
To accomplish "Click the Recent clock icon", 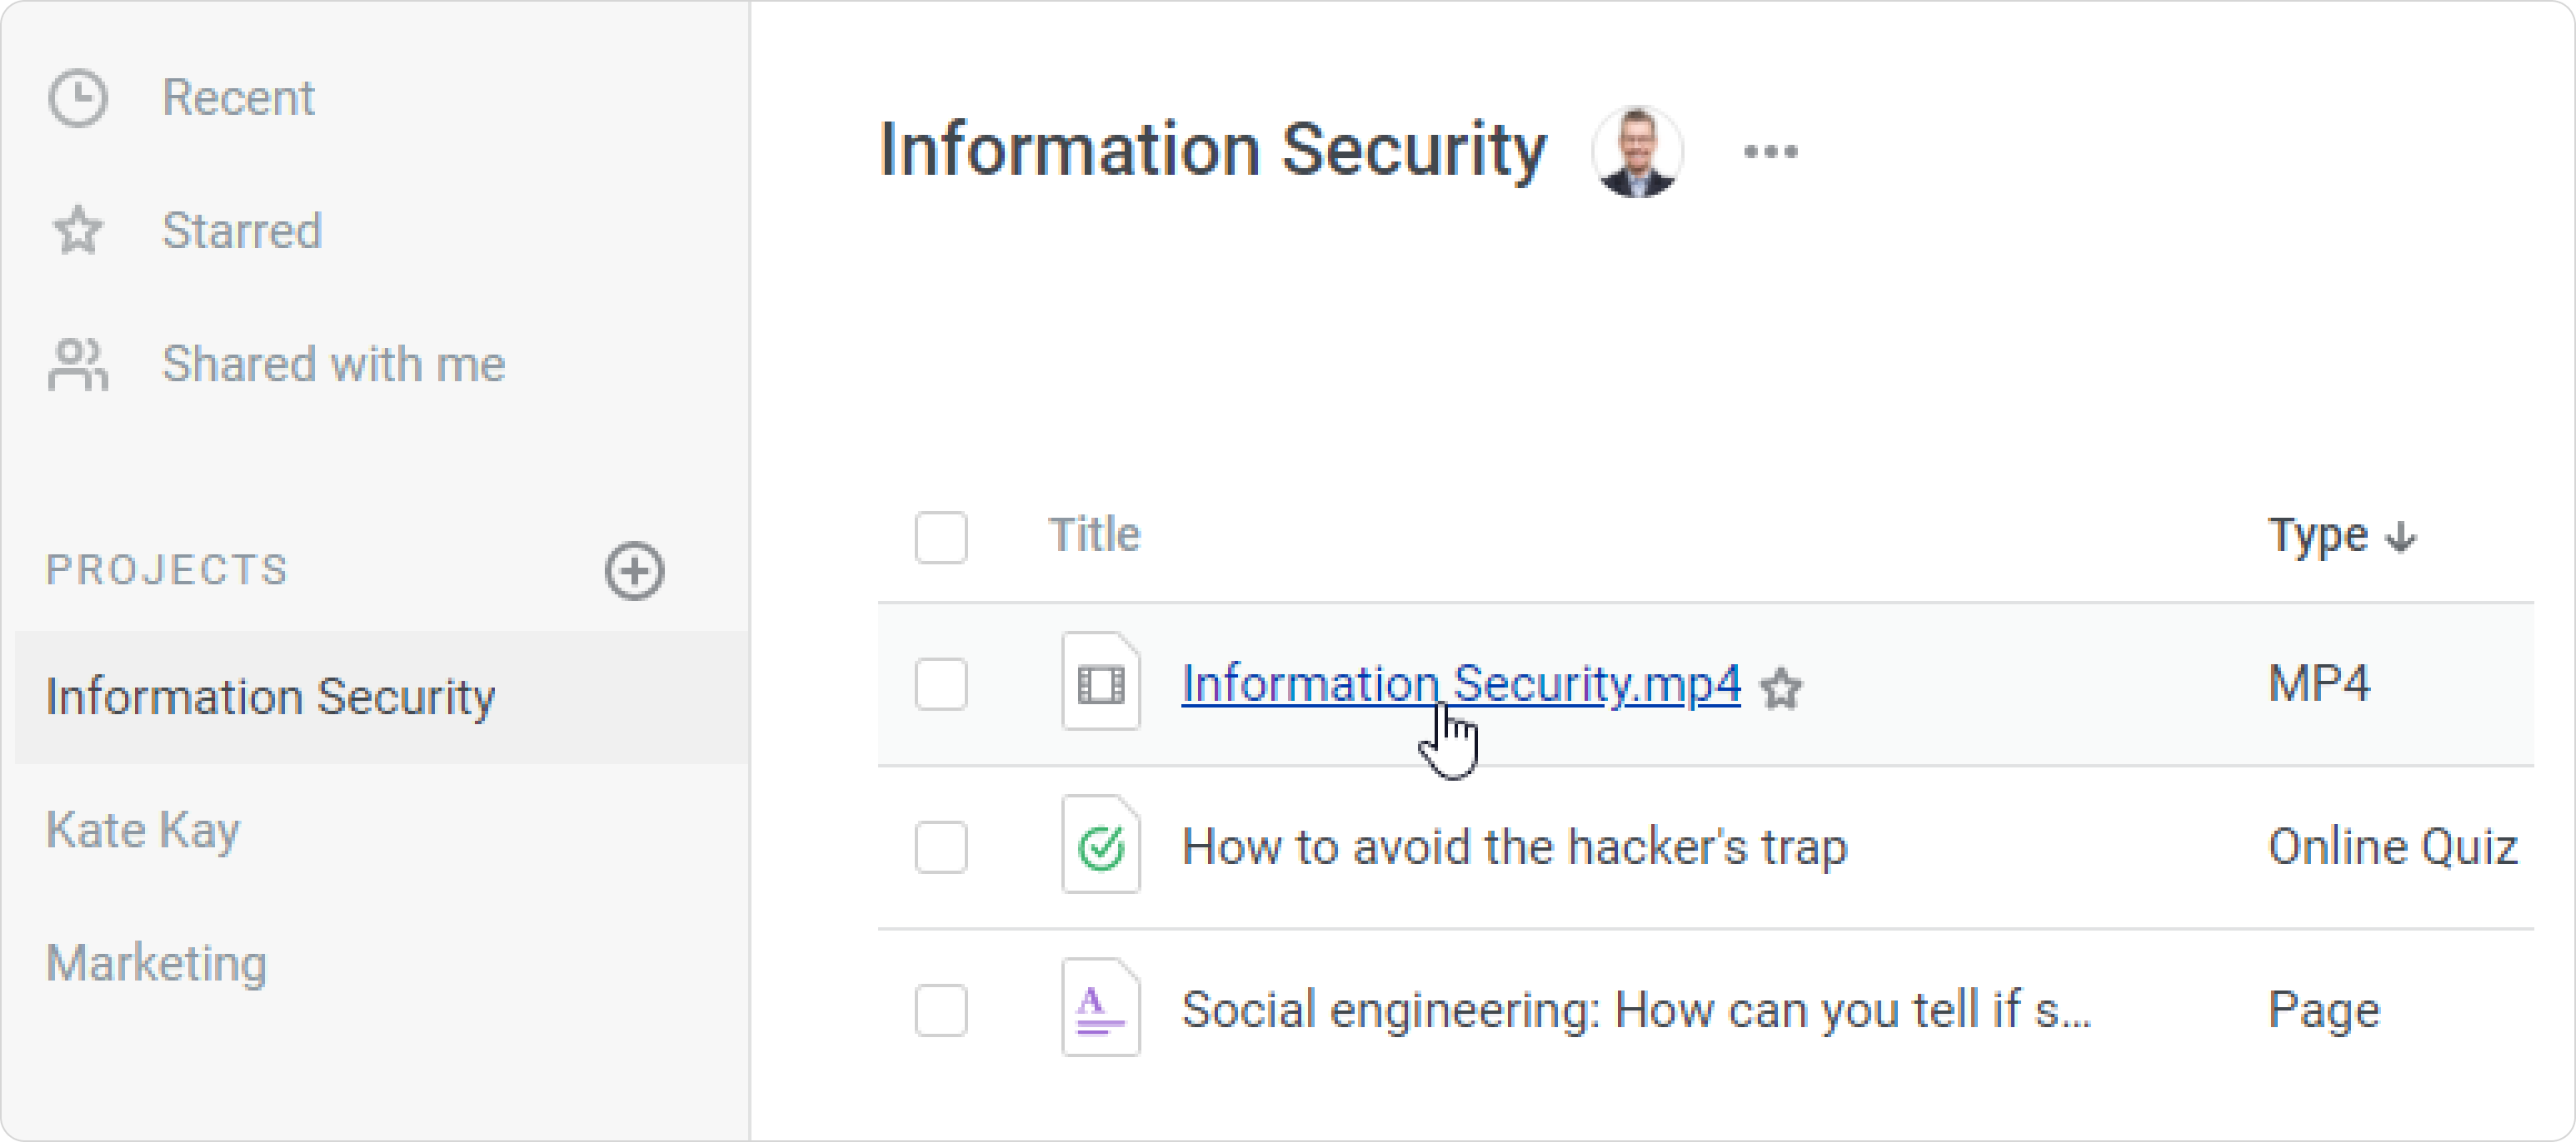I will [78, 98].
